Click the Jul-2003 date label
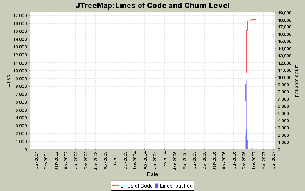The image size is (305, 191). (115, 160)
